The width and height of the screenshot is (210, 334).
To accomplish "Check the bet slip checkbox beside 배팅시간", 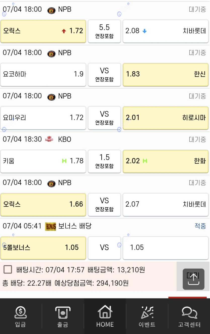I will pos(8,270).
